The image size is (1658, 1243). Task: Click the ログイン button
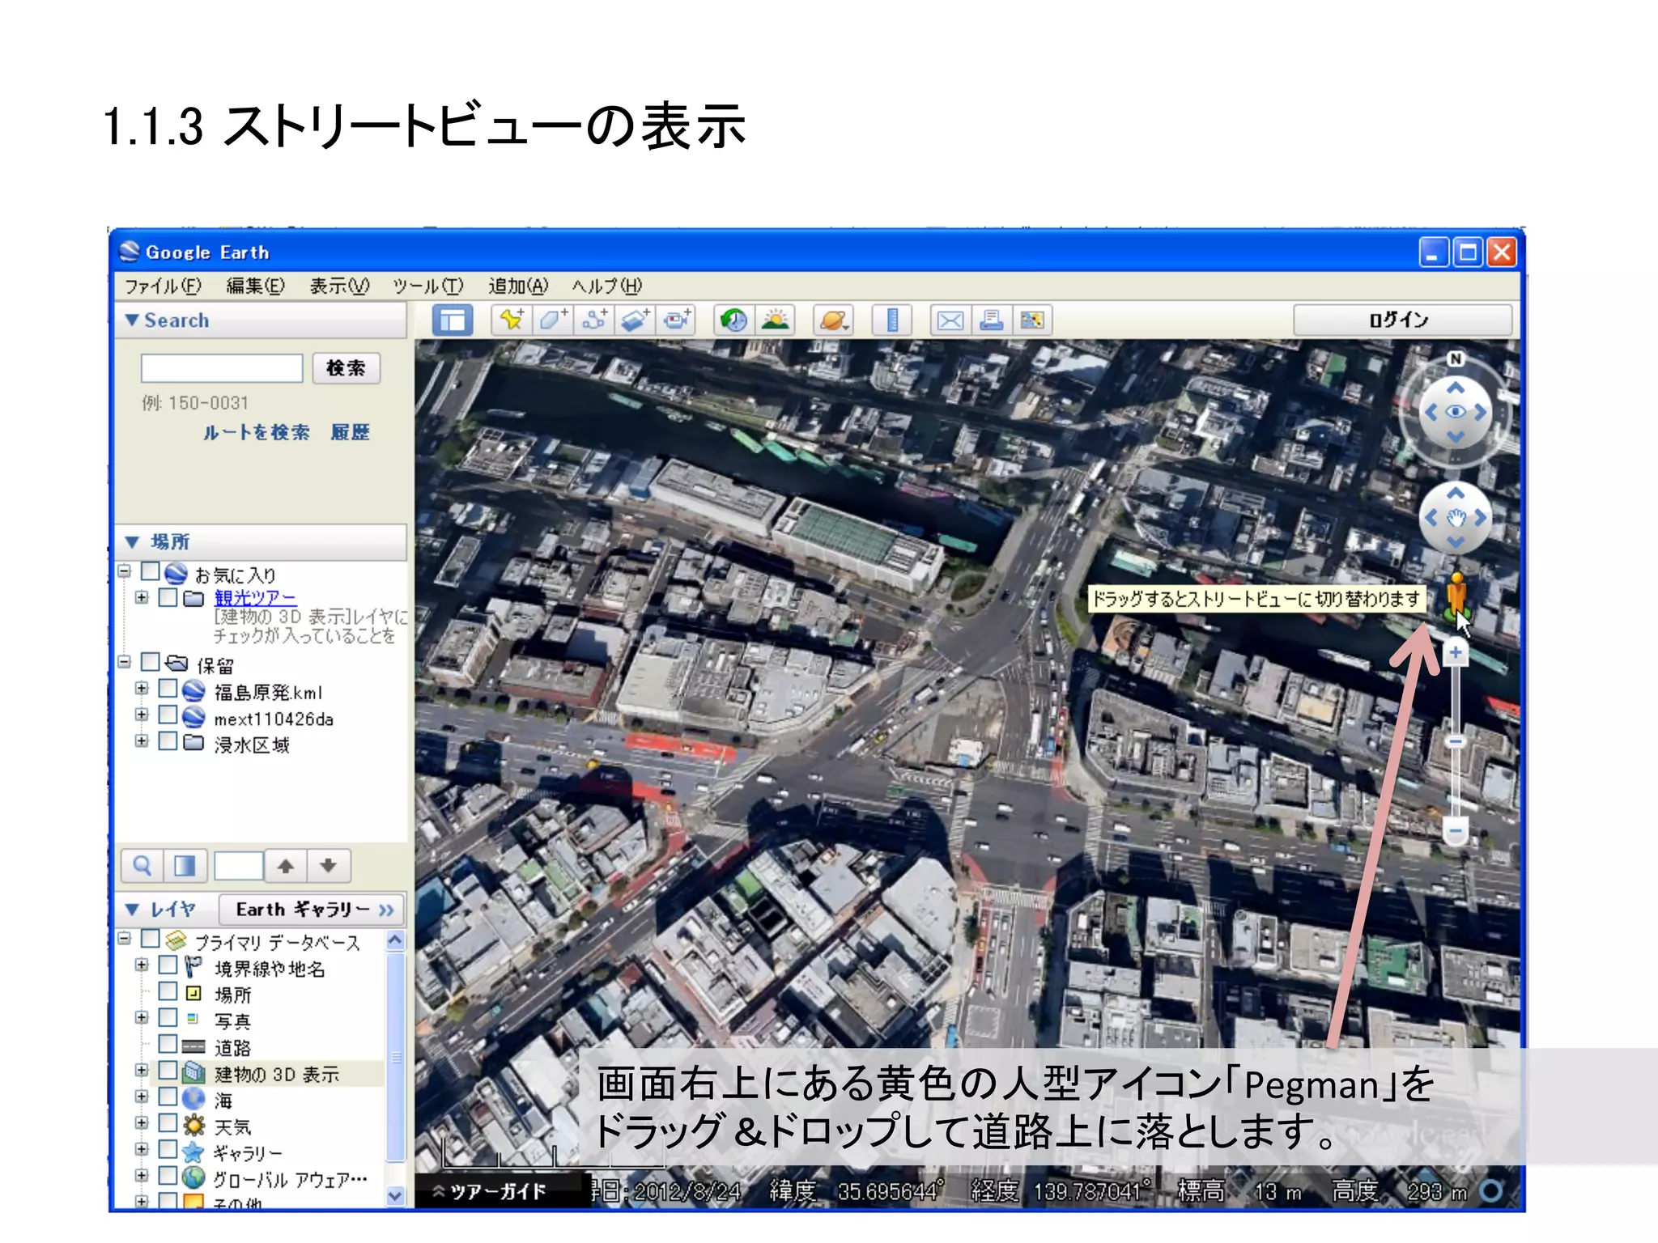pos(1401,320)
